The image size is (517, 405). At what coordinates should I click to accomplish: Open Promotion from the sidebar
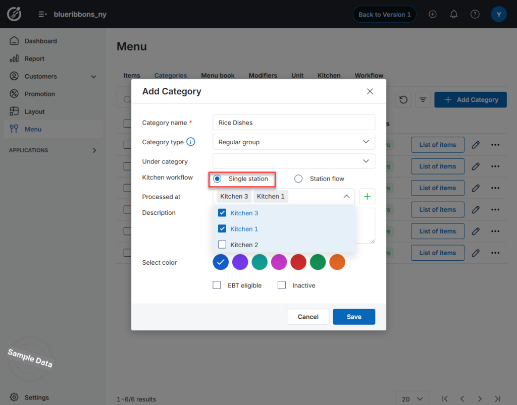click(39, 94)
